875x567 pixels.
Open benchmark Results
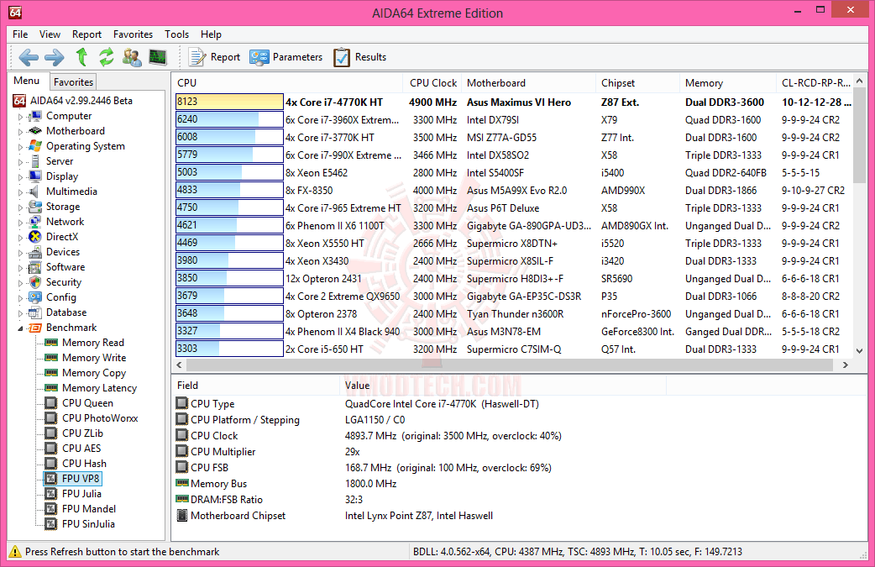point(360,57)
